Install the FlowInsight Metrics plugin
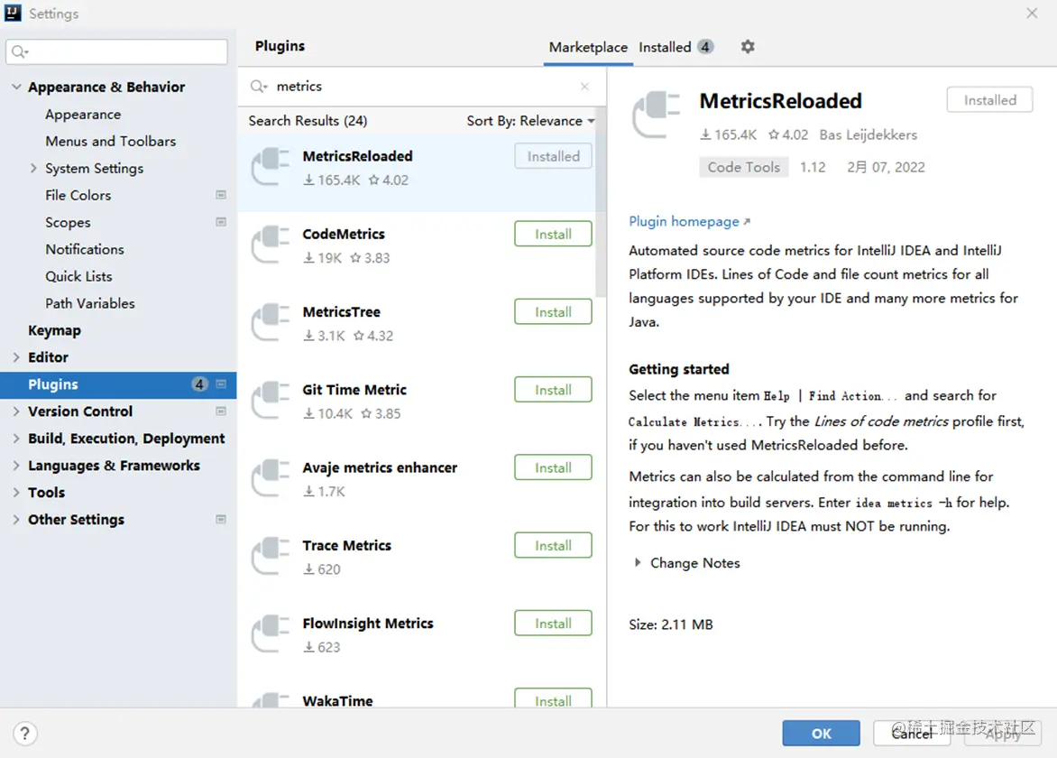1057x758 pixels. pos(553,624)
